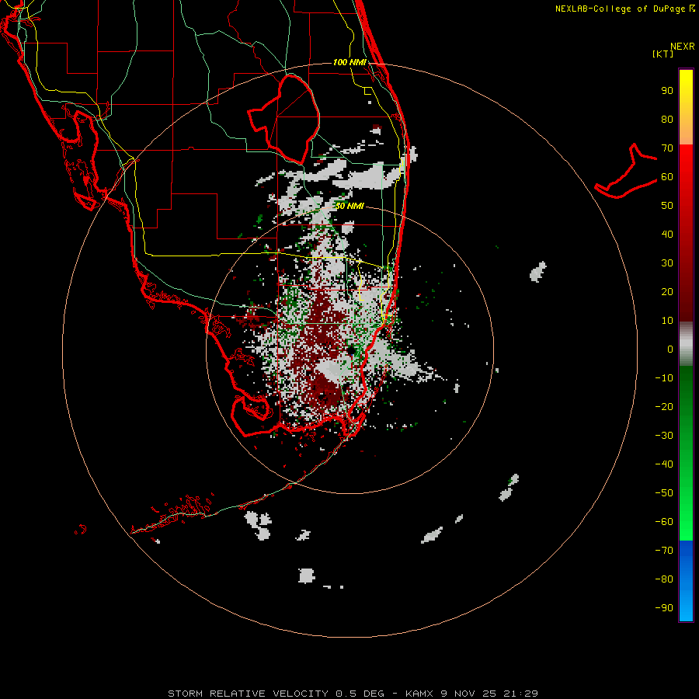This screenshot has width=699, height=699.
Task: Click the red island outline east of Florida
Action: click(626, 172)
